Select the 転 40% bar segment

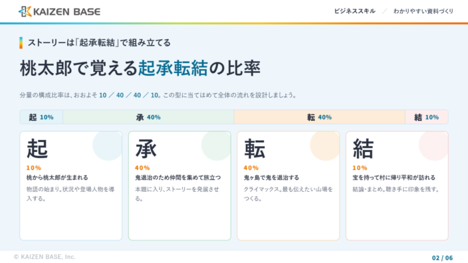319,117
